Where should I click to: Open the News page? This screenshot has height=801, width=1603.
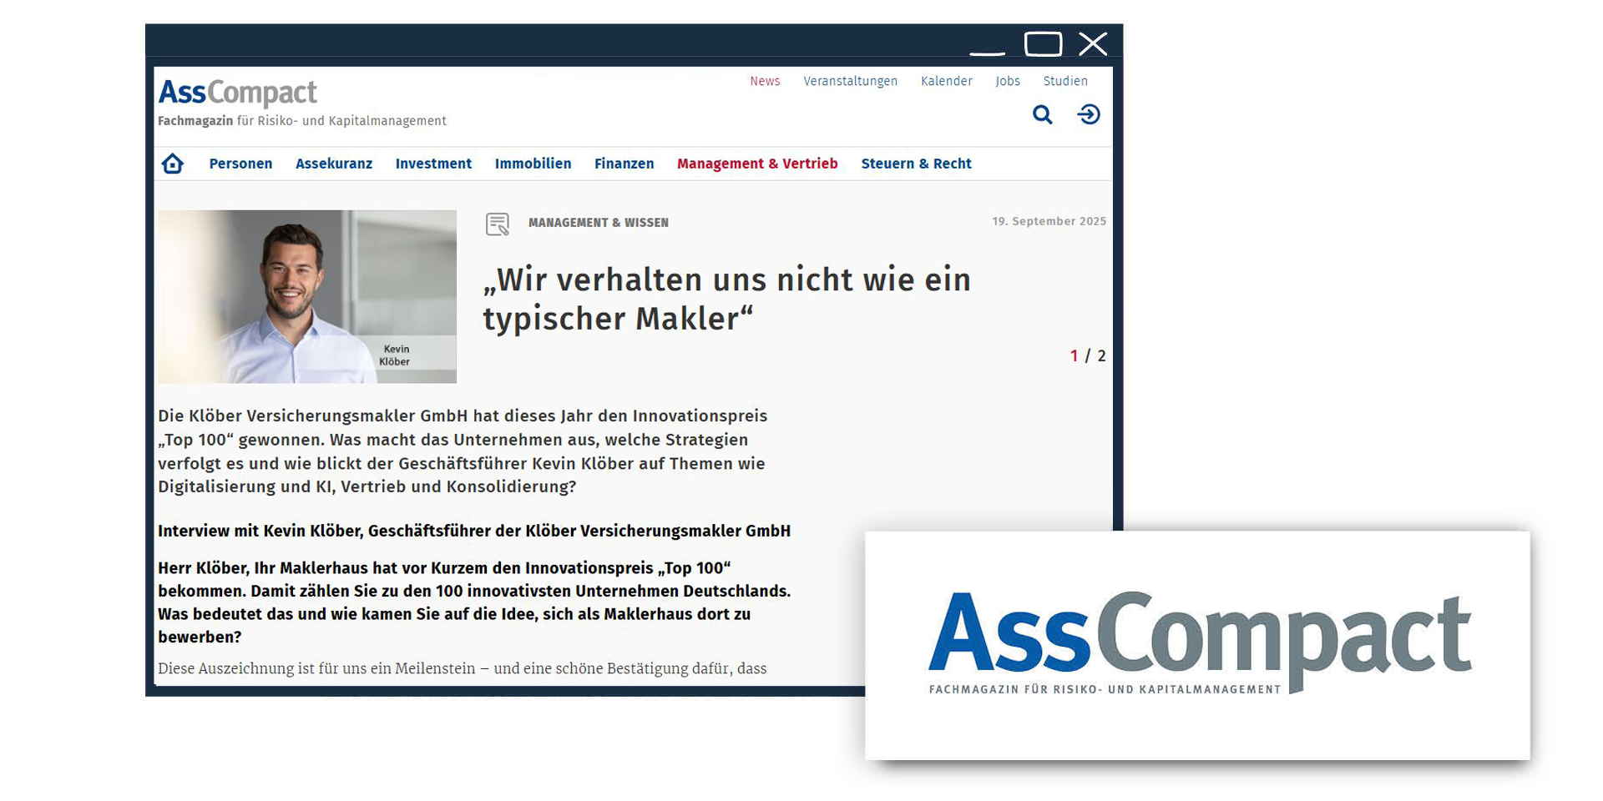click(x=764, y=81)
